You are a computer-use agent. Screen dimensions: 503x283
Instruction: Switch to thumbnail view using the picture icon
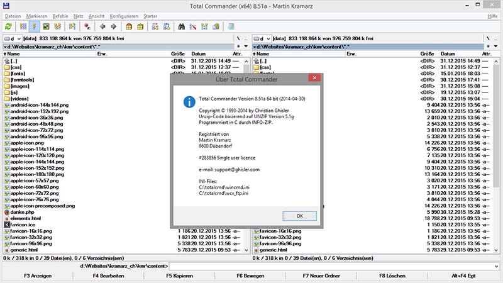pos(47,27)
